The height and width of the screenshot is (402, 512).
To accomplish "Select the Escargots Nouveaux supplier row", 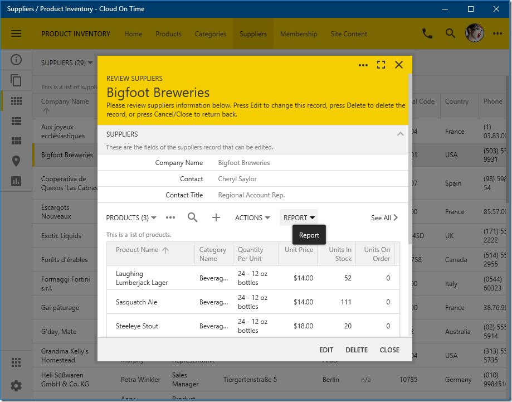I will click(65, 212).
